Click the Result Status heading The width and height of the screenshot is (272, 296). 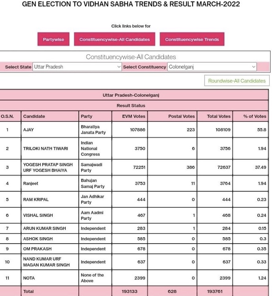point(131,106)
